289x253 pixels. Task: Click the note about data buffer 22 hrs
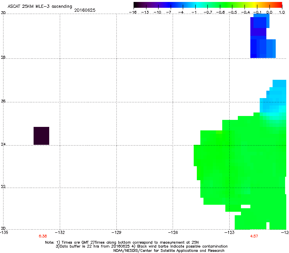pos(141,246)
